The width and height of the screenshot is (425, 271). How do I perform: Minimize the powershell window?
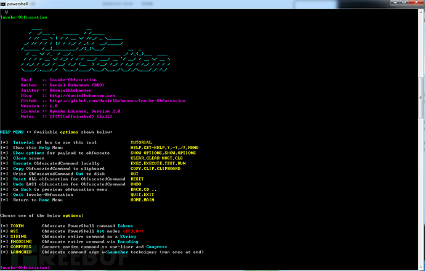[x=395, y=2]
